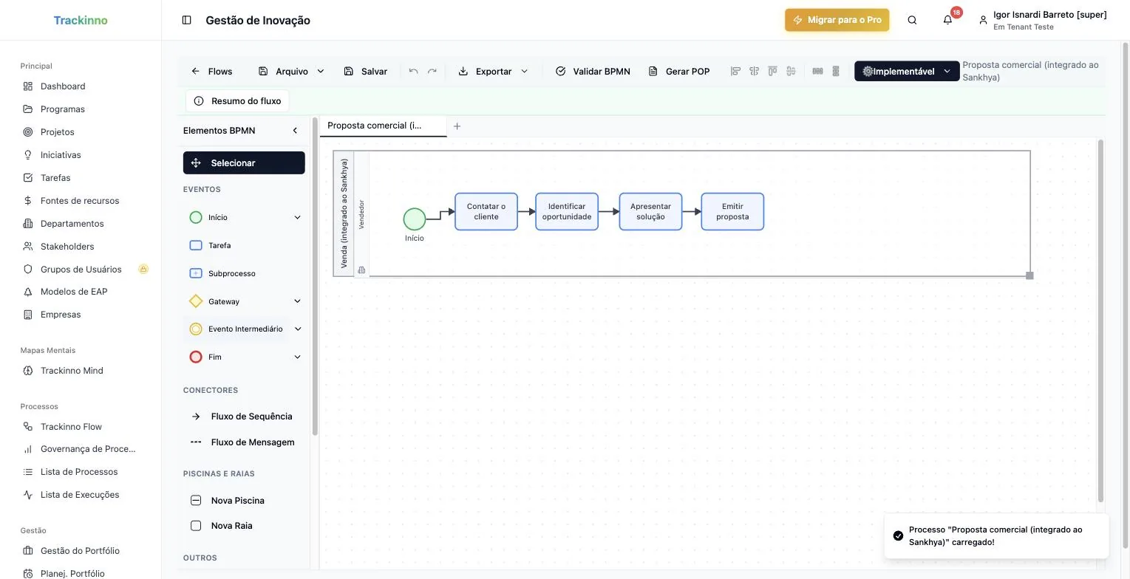Save the flow with Salvar

coord(366,71)
